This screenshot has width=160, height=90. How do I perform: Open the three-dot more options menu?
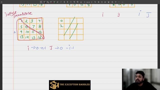[x=122, y=2]
